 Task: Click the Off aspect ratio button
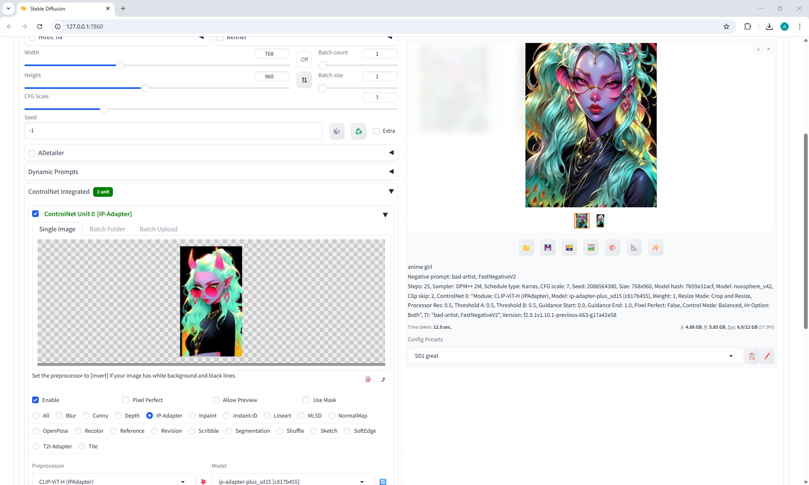click(304, 59)
